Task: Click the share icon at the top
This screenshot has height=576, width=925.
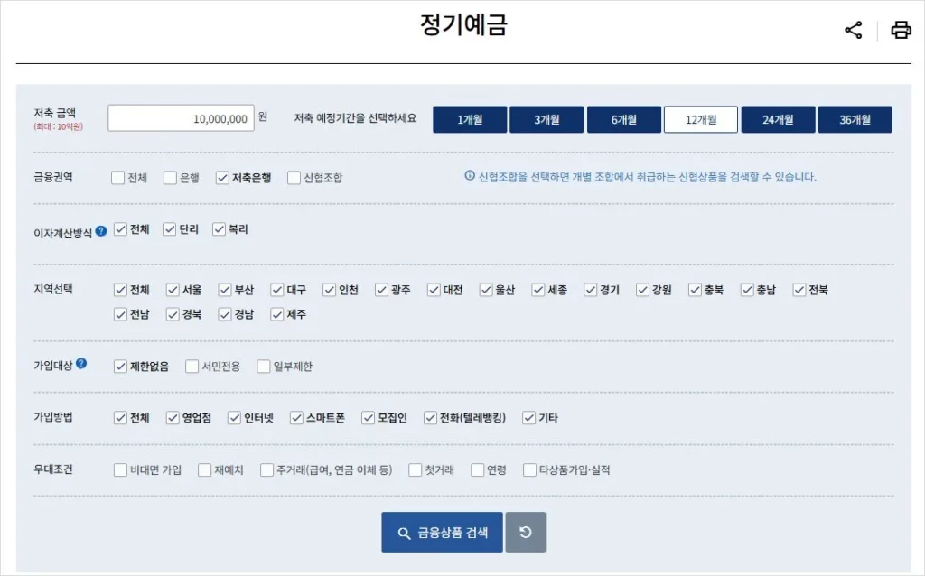Action: coord(853,30)
